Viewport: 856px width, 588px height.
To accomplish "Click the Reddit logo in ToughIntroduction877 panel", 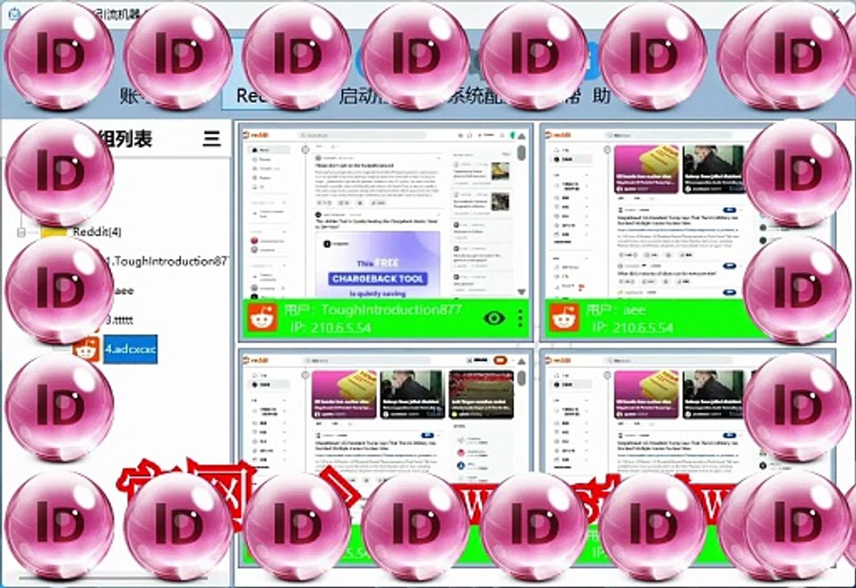I will 257,135.
